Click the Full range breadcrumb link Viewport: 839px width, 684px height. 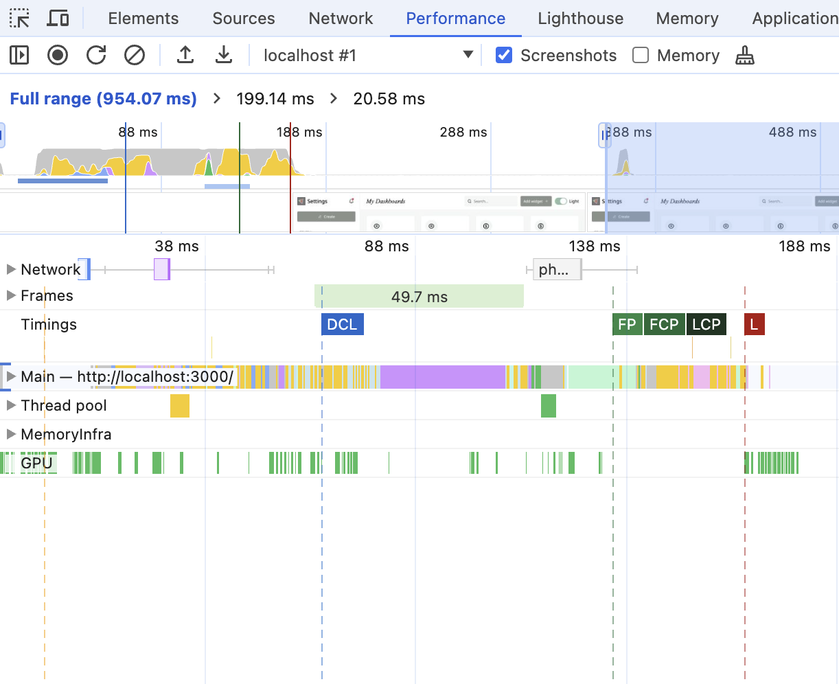pos(103,98)
